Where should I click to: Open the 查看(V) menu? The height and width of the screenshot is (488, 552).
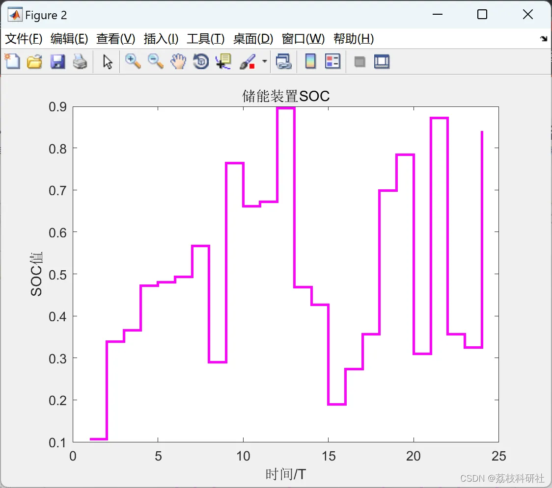click(x=116, y=39)
